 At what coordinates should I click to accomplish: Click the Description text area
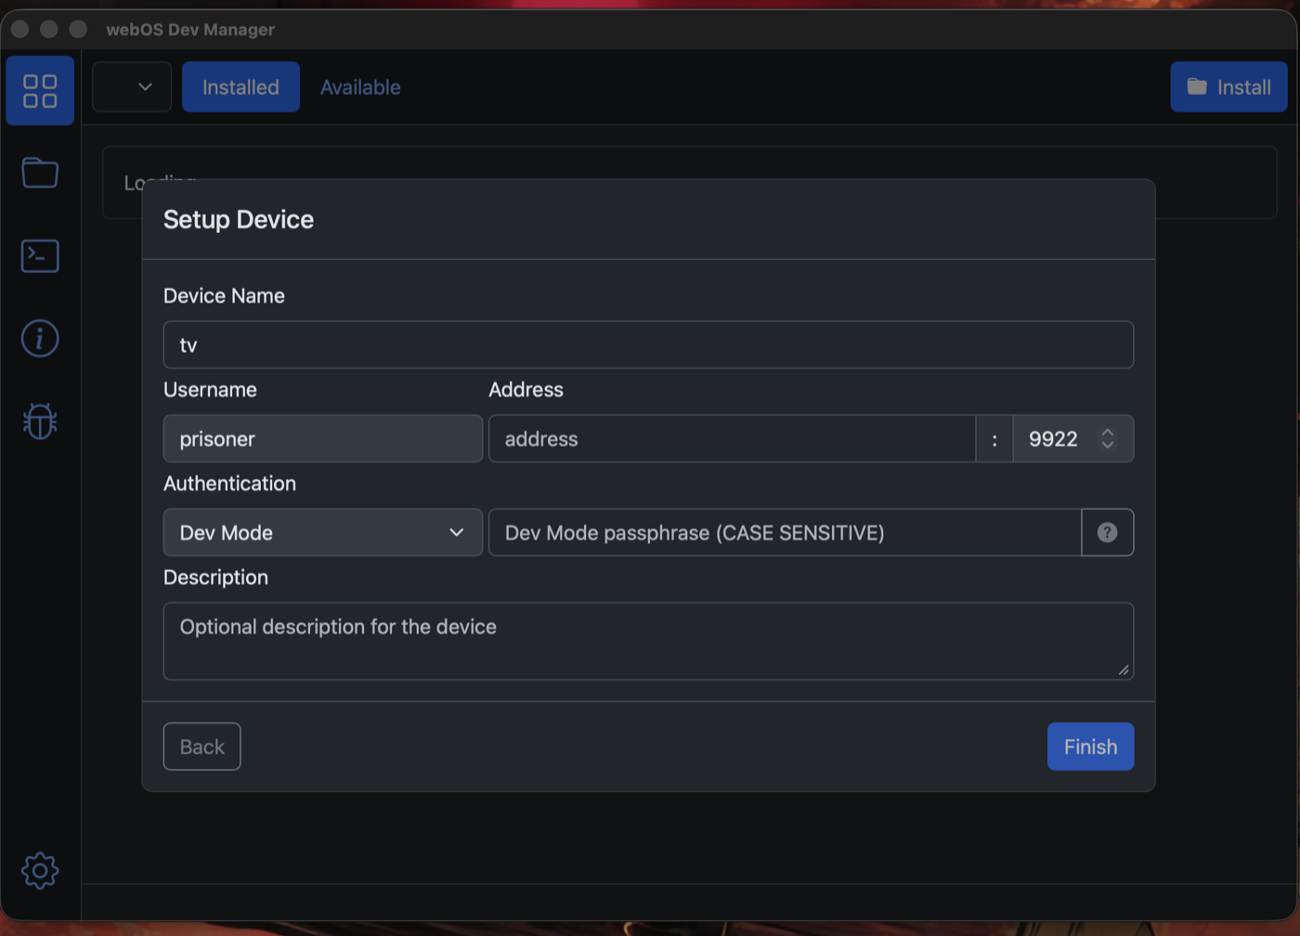click(648, 641)
